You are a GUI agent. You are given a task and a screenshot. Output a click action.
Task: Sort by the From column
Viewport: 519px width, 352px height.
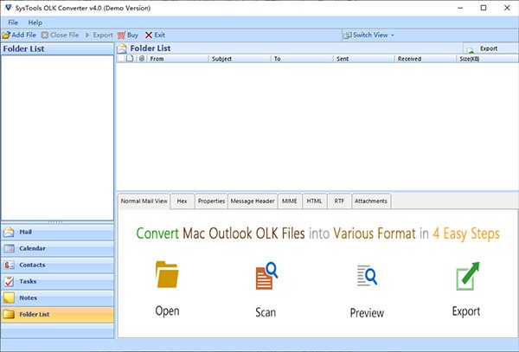(177, 59)
